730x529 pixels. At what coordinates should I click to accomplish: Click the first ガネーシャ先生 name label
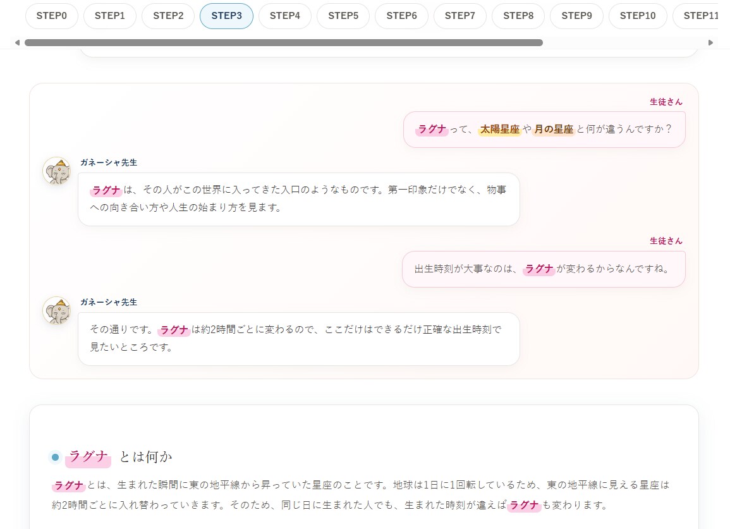coord(109,162)
